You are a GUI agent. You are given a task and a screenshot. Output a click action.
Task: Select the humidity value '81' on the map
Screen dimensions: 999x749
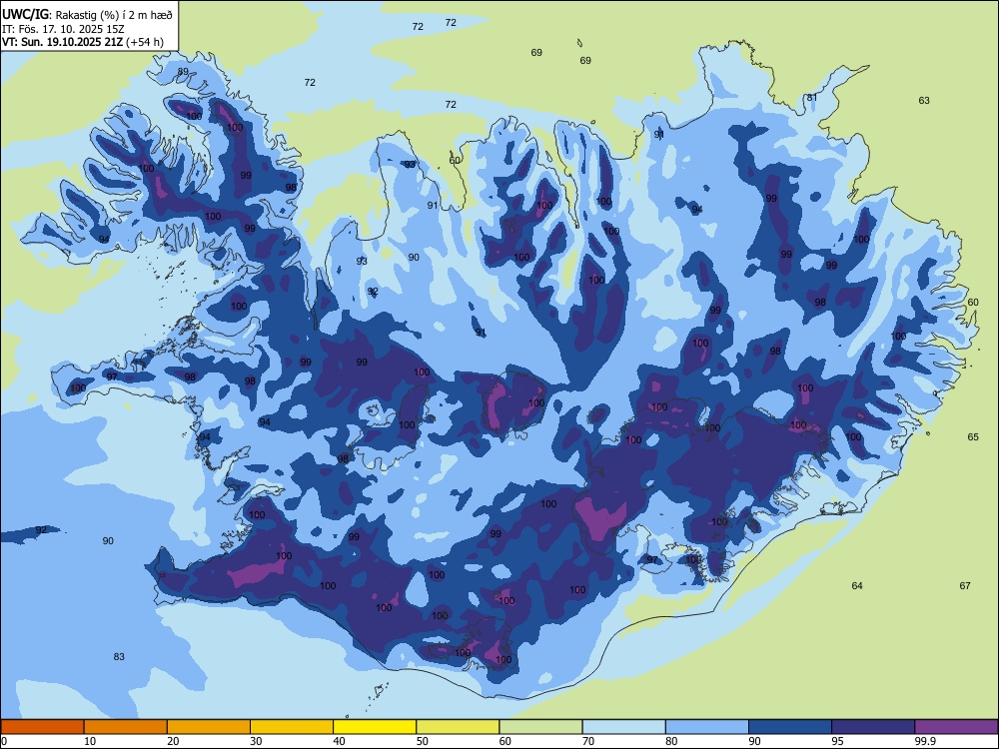(x=811, y=98)
